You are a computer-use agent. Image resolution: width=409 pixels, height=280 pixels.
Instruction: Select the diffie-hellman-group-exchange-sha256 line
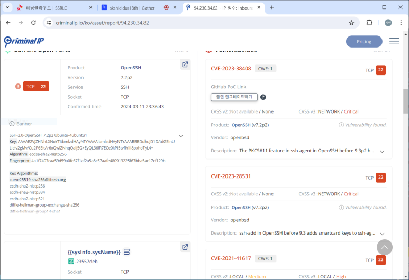click(44, 205)
